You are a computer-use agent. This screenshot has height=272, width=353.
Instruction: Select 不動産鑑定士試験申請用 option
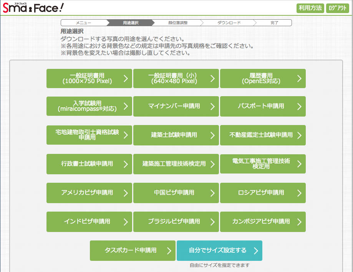[263, 135]
